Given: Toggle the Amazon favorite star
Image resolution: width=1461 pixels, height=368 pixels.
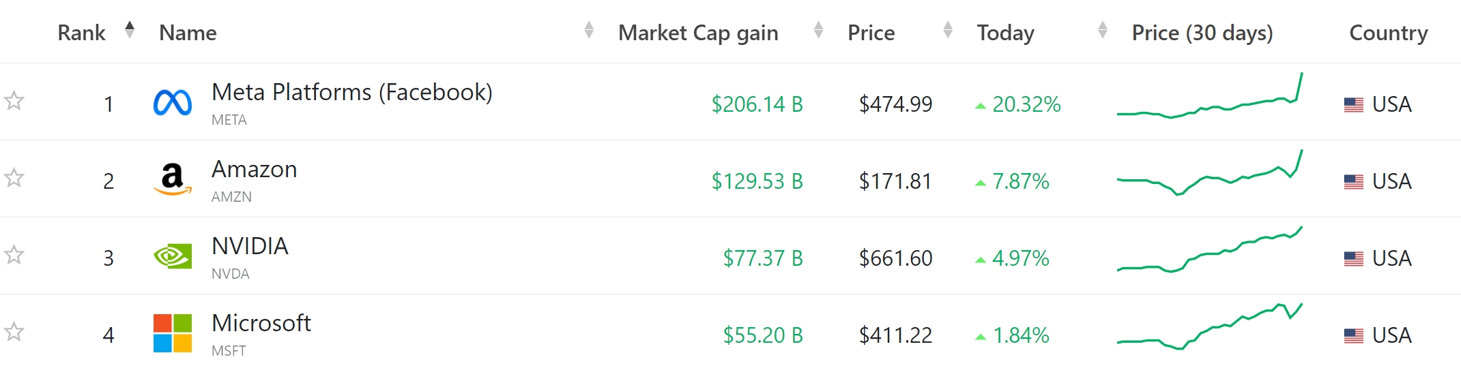Looking at the screenshot, I should [14, 179].
